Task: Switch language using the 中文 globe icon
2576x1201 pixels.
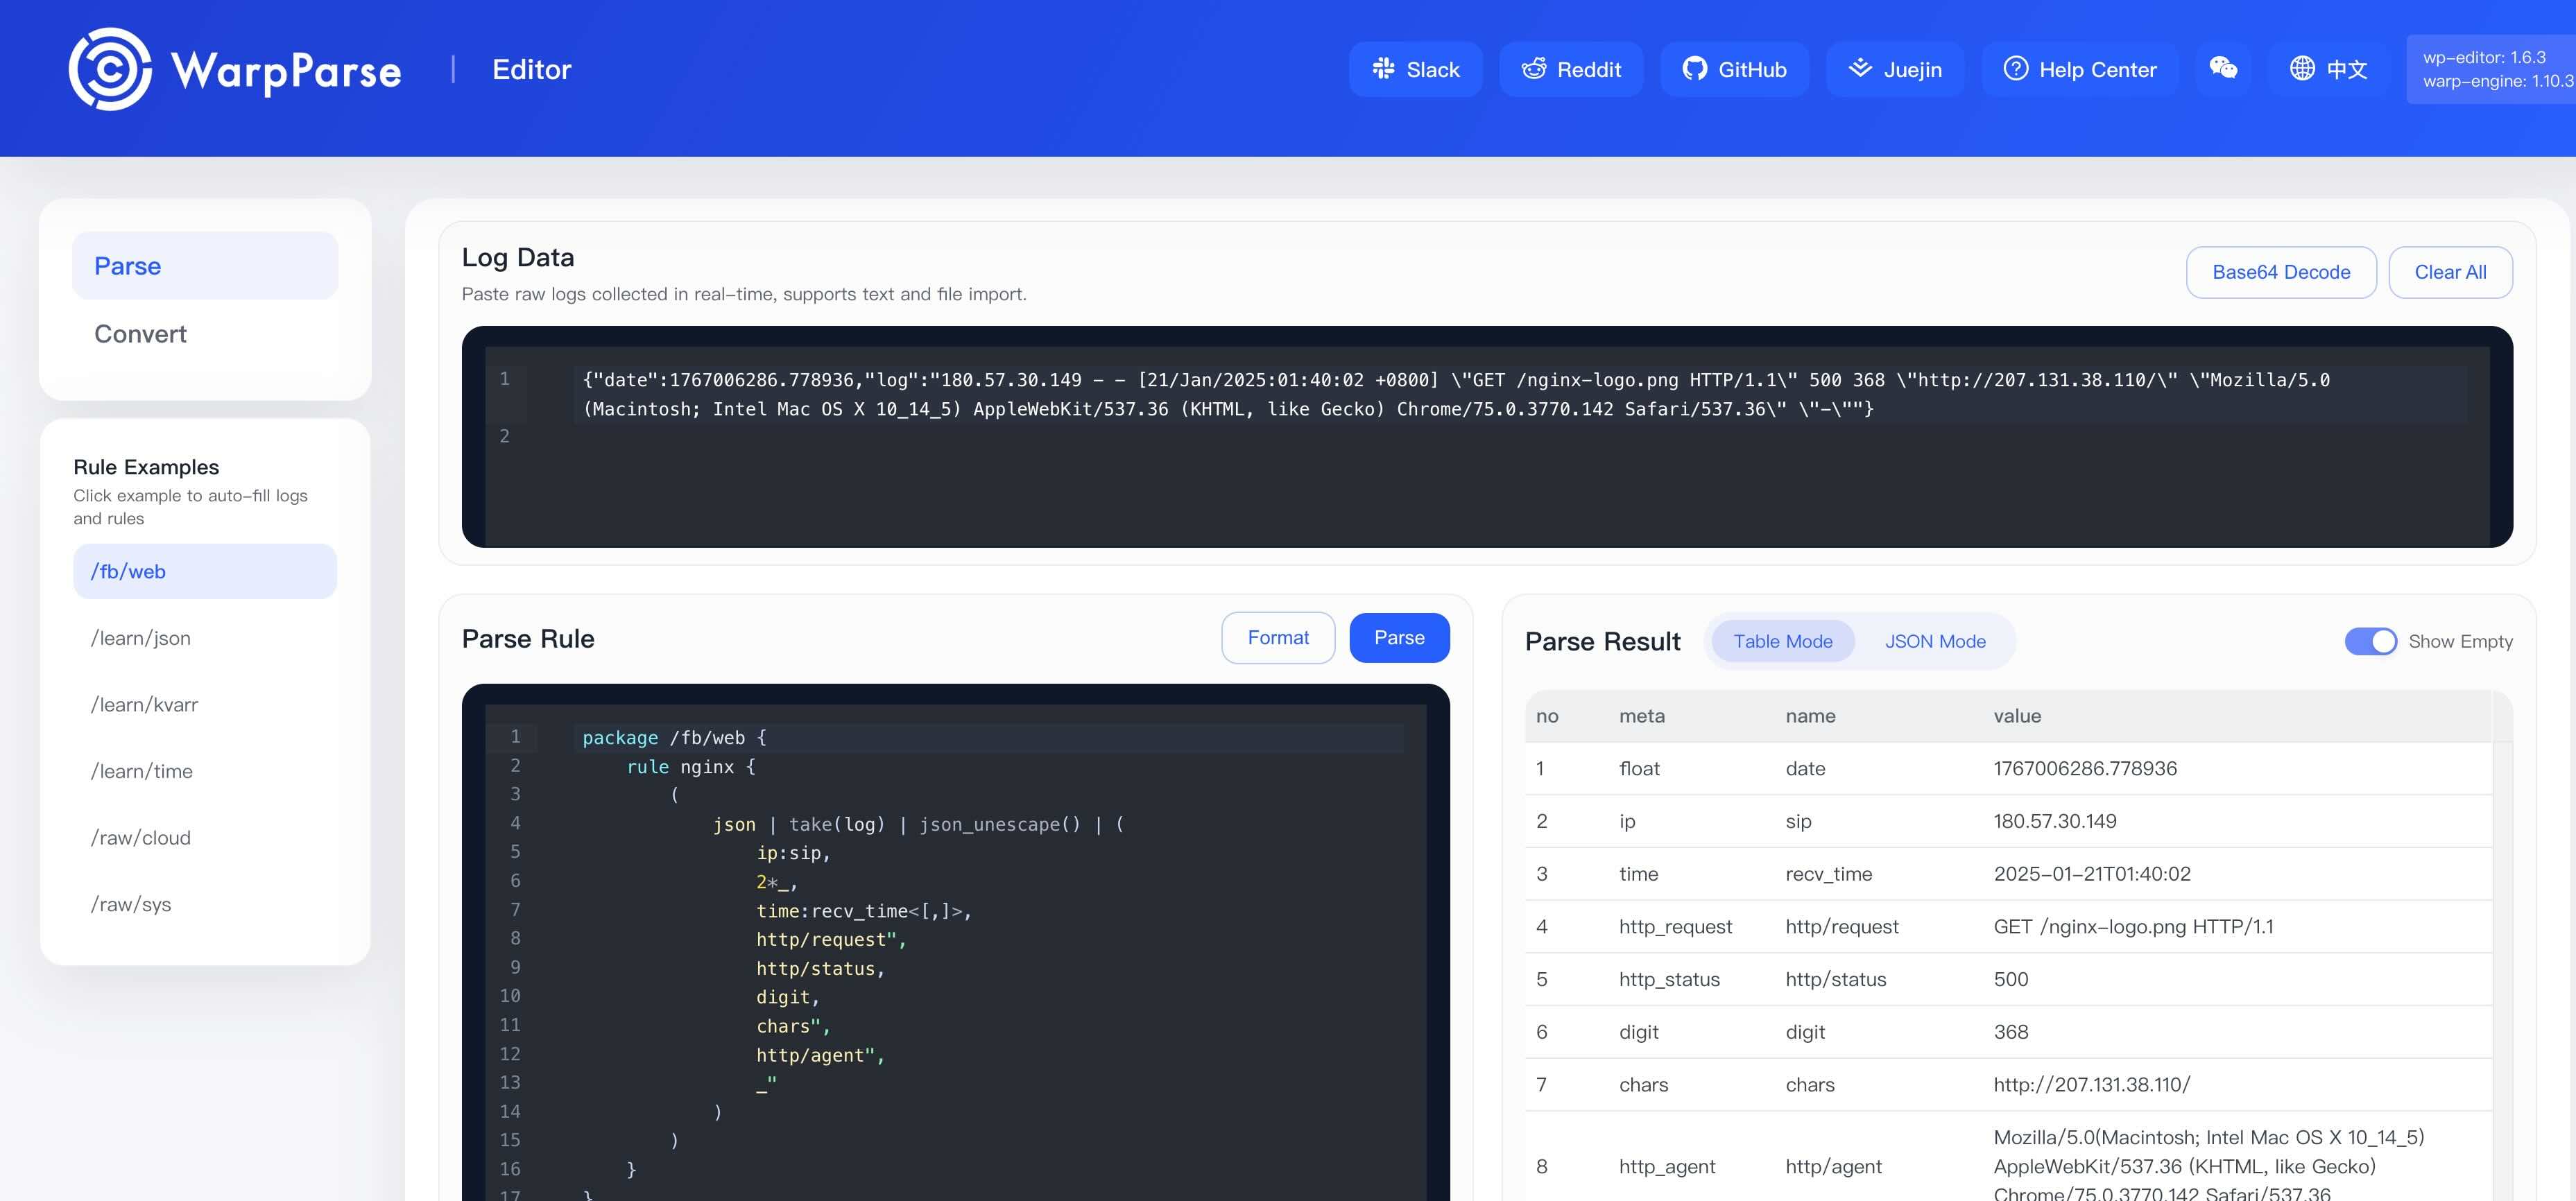Action: click(x=2330, y=69)
